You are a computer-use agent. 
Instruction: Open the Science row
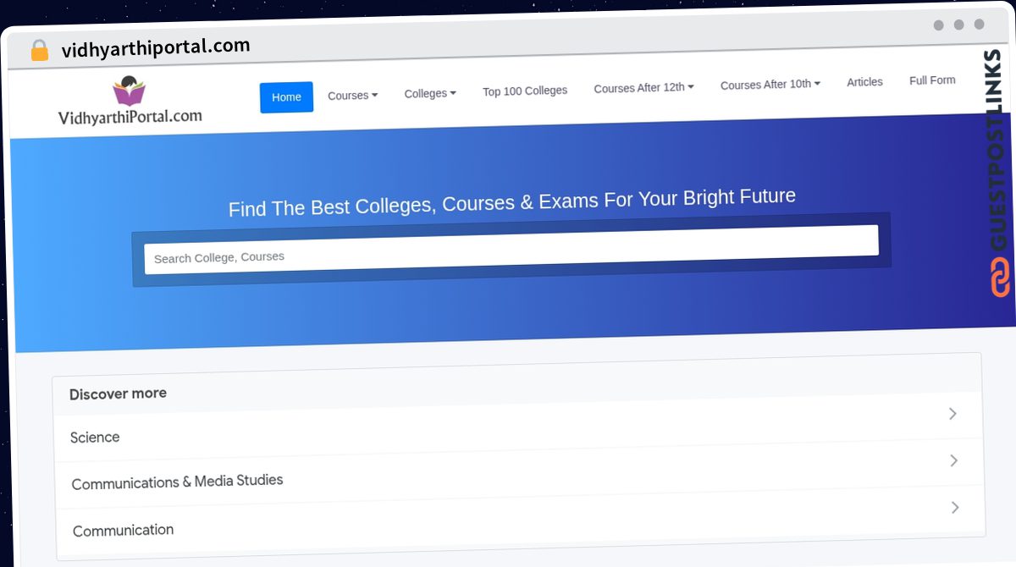click(518, 427)
